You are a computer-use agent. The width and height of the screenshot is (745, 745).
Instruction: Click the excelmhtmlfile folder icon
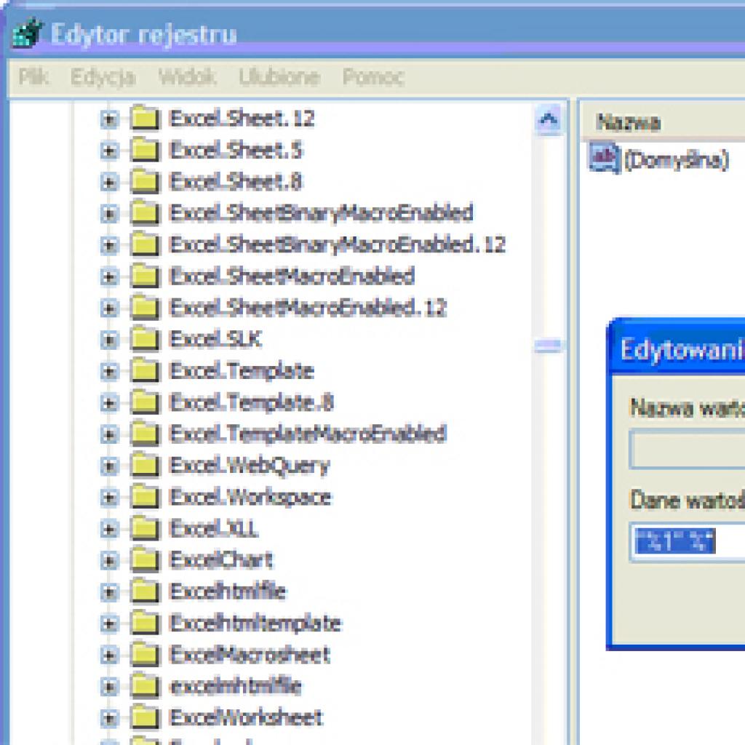[145, 686]
